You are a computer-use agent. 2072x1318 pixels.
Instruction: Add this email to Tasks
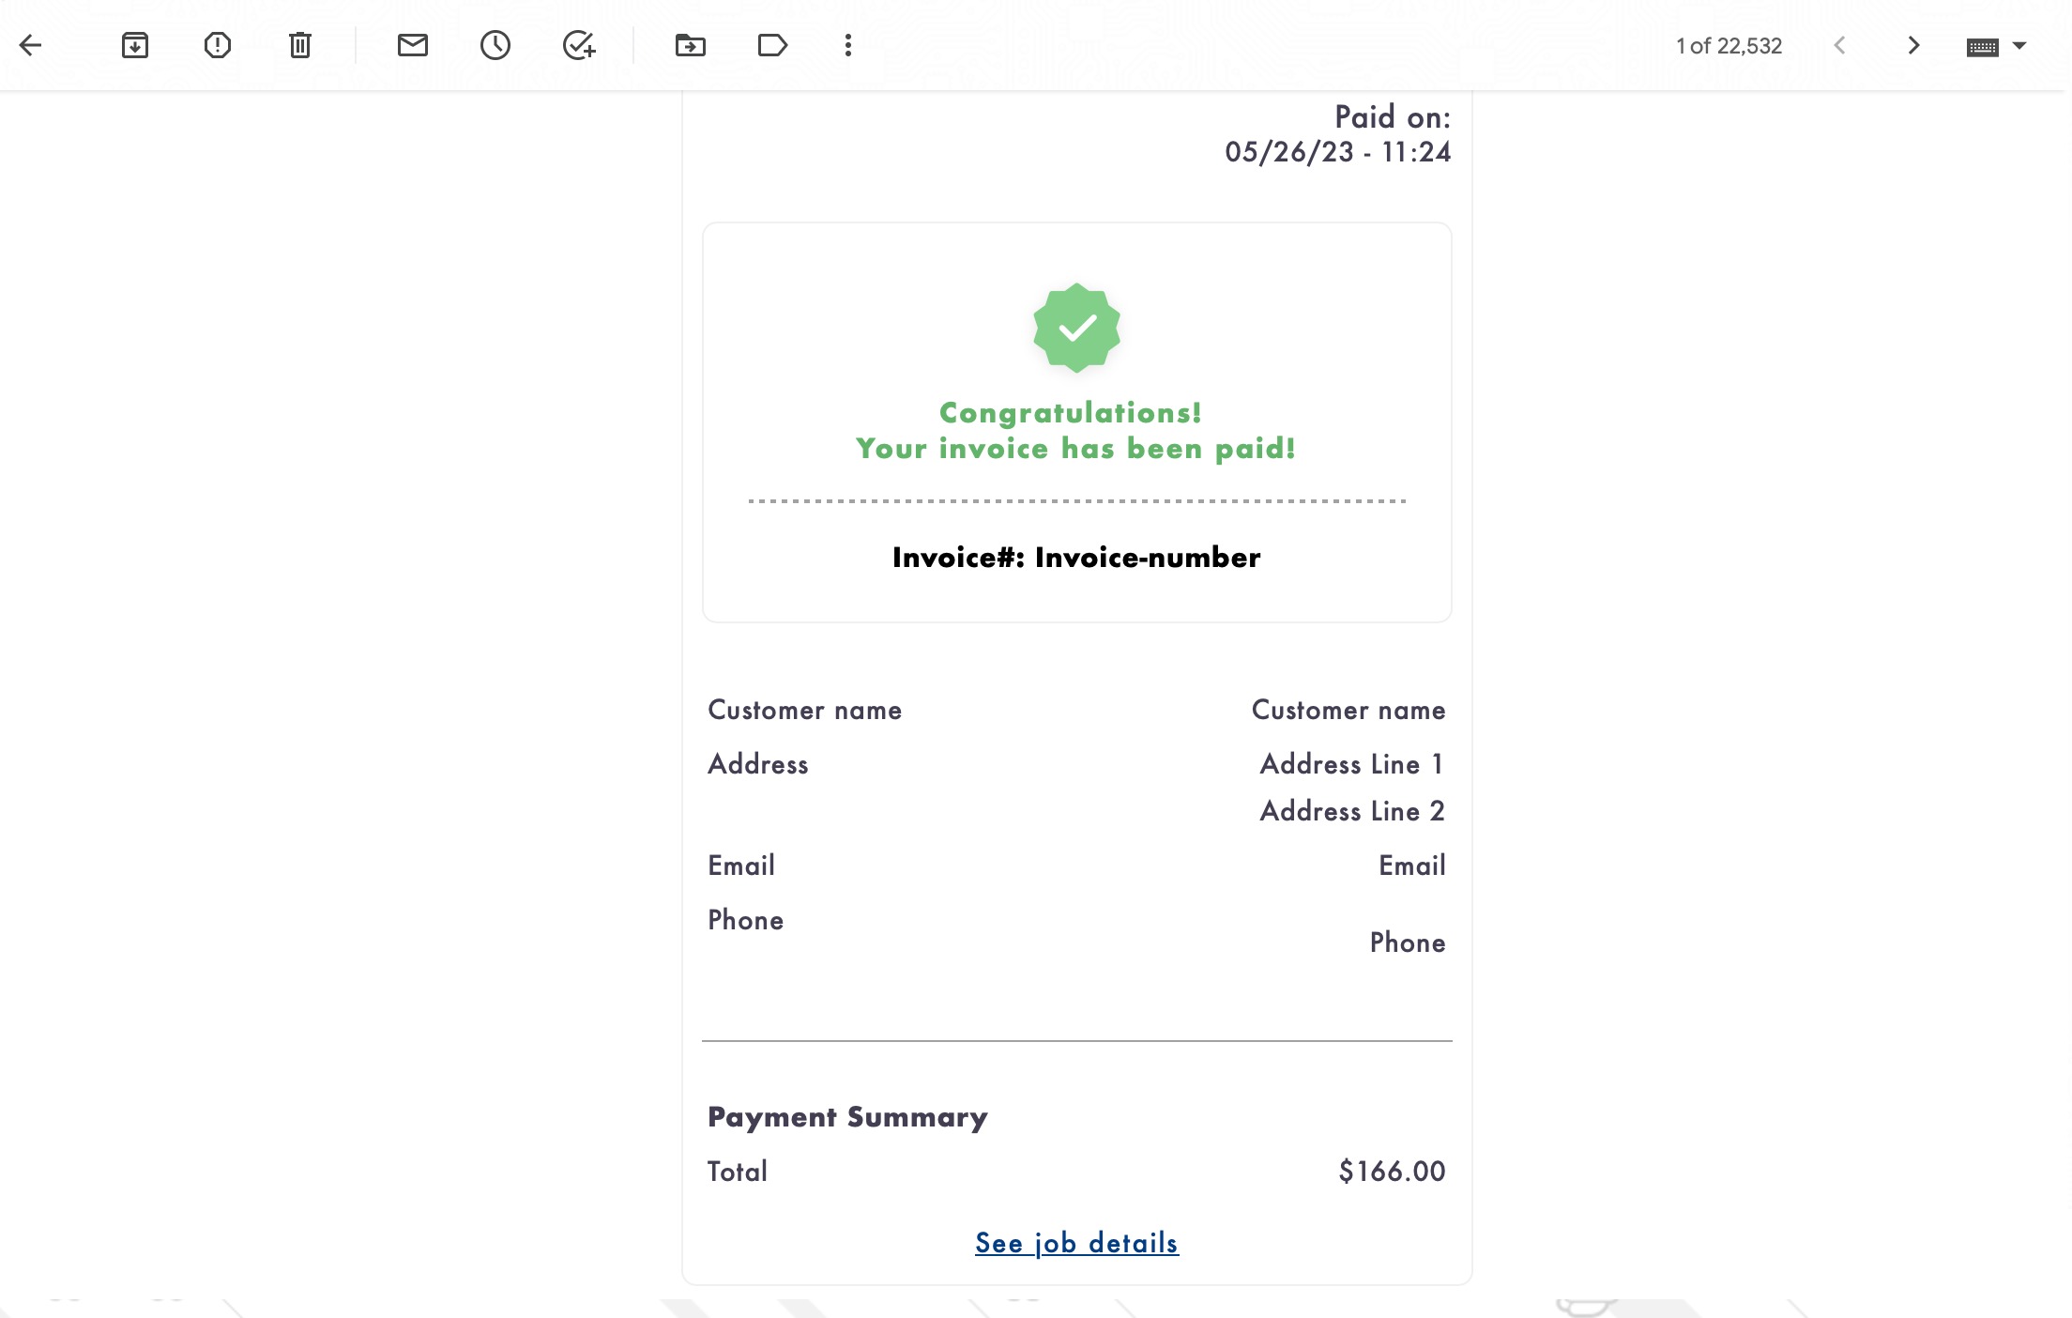pyautogui.click(x=579, y=45)
